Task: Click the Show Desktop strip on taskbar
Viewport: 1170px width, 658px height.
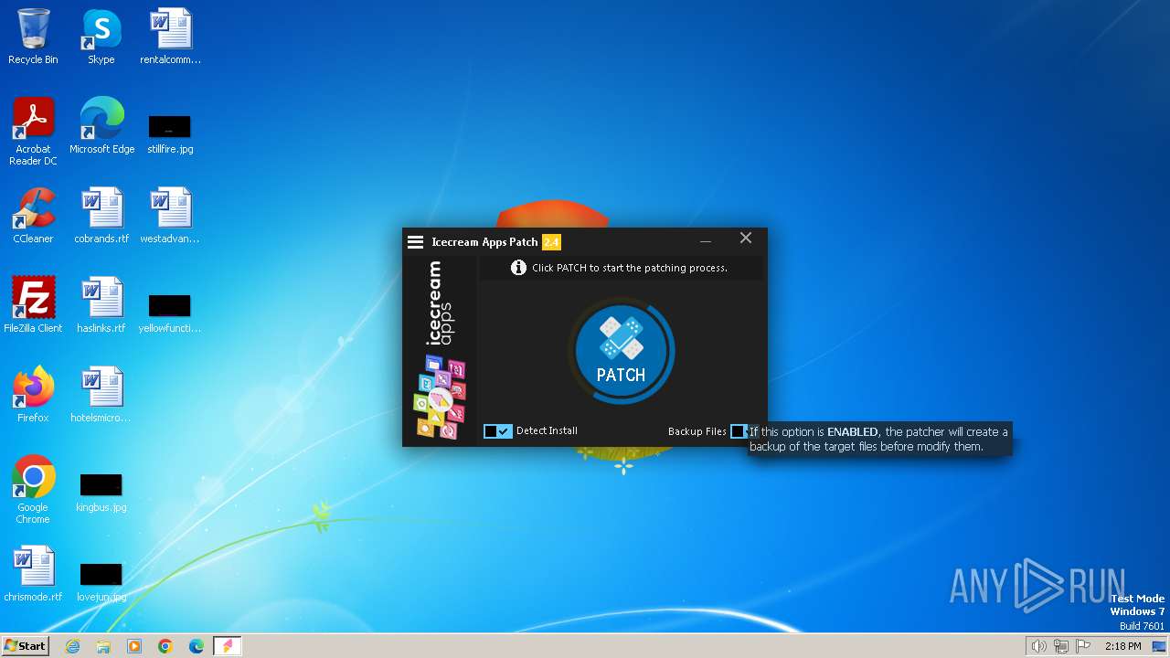Action: tap(1160, 646)
